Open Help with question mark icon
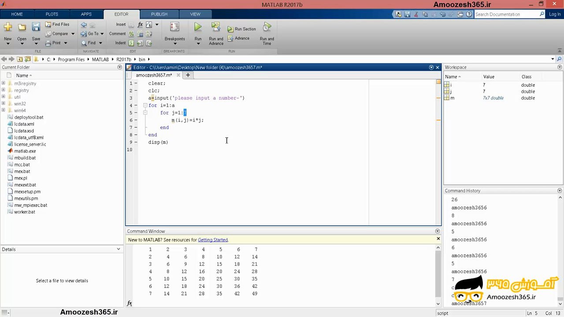 (x=469, y=14)
